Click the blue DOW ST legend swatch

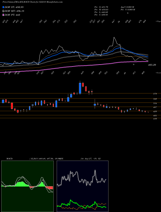point(3,7)
